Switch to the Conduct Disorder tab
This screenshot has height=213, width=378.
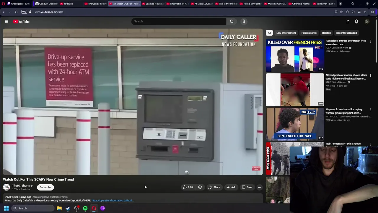click(x=46, y=4)
